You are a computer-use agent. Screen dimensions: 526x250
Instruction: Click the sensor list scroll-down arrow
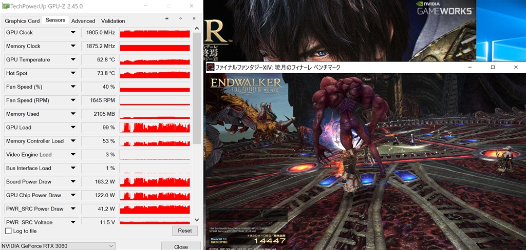(x=197, y=220)
